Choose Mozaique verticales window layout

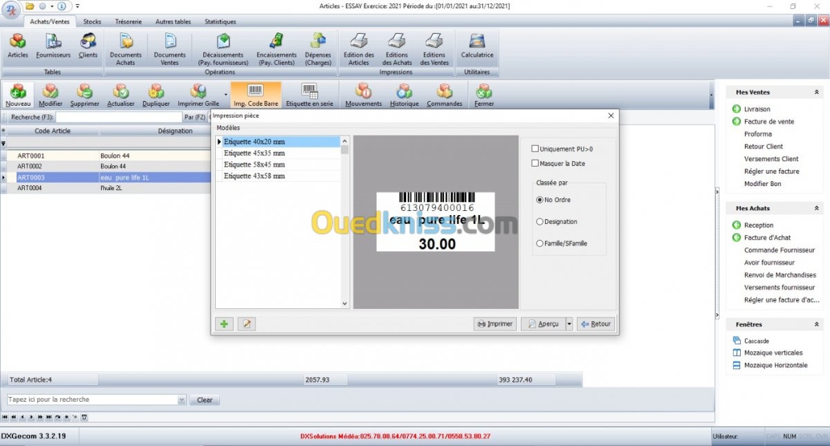click(x=773, y=353)
